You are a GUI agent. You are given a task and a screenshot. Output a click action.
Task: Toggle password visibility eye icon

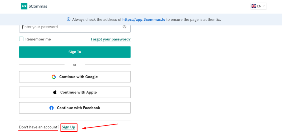point(124,27)
